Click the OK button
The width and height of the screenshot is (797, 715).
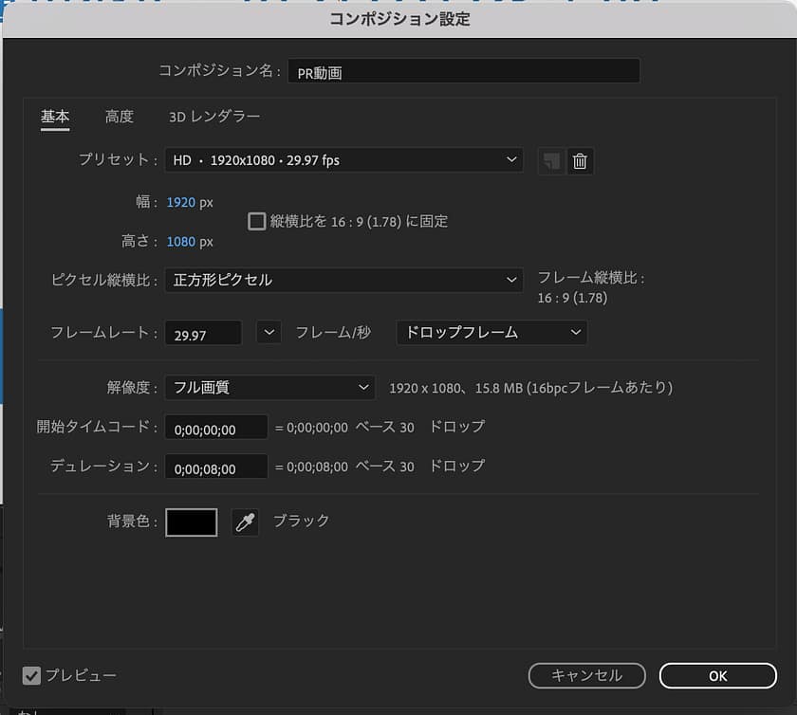(x=717, y=675)
